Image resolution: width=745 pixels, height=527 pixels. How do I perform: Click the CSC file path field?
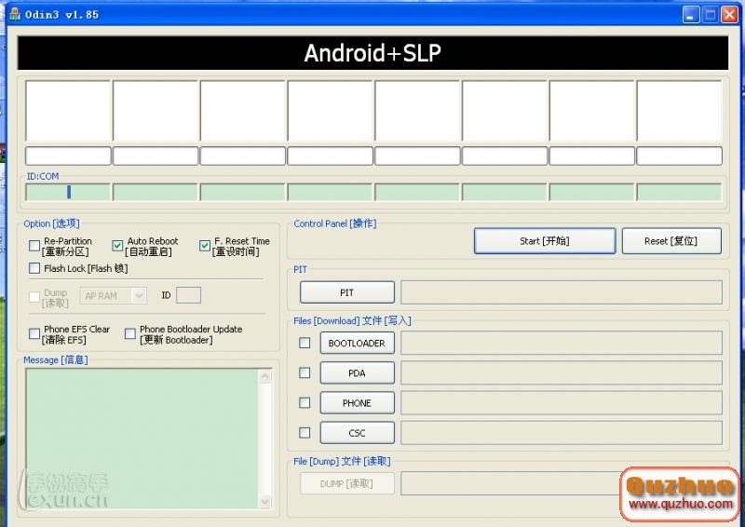pos(562,432)
